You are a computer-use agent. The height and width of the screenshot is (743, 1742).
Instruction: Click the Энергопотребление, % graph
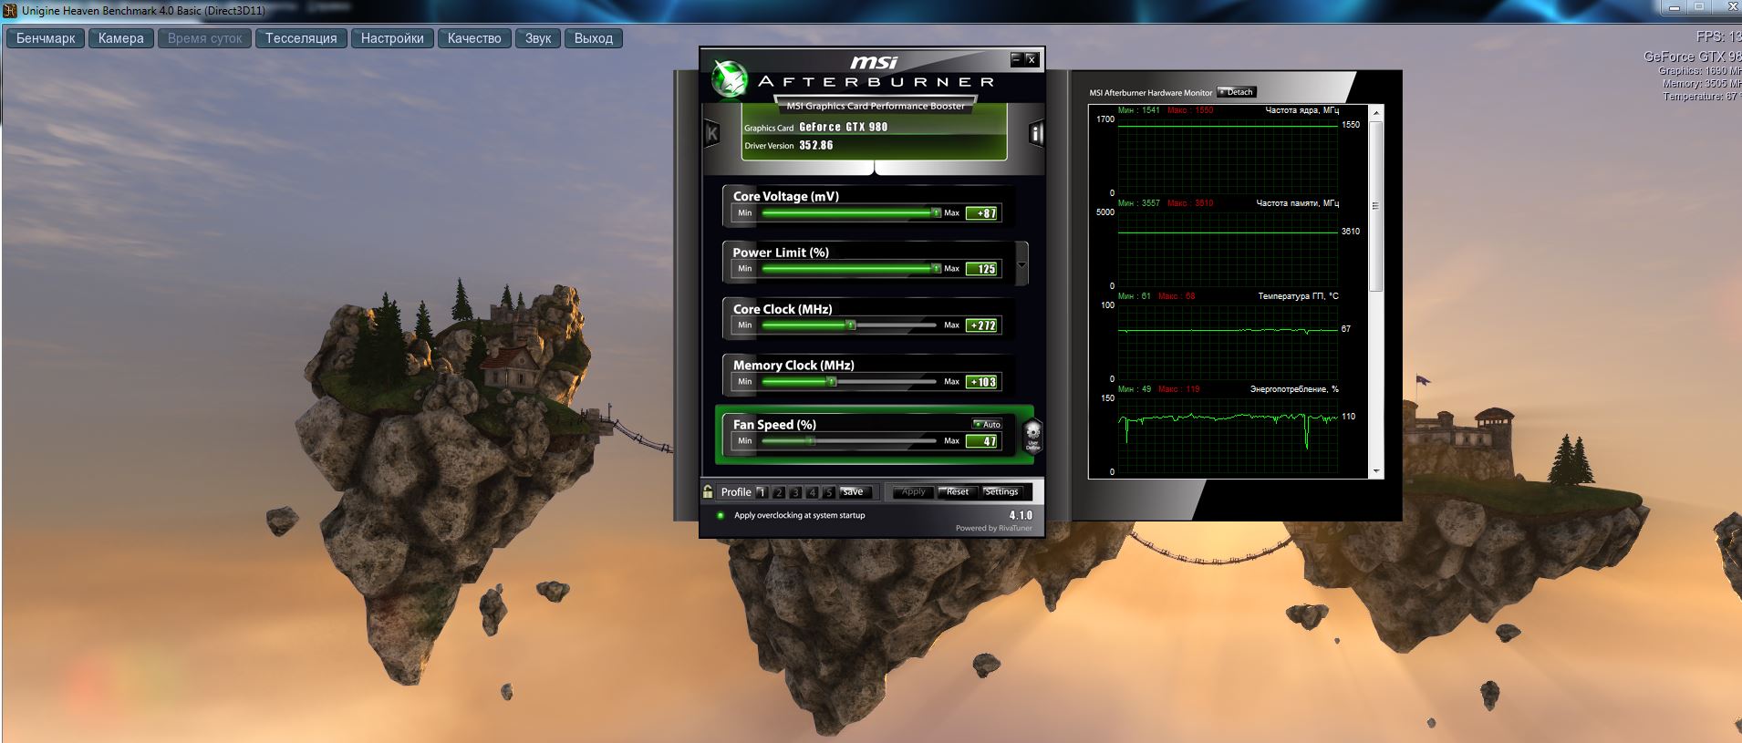coord(1228,433)
